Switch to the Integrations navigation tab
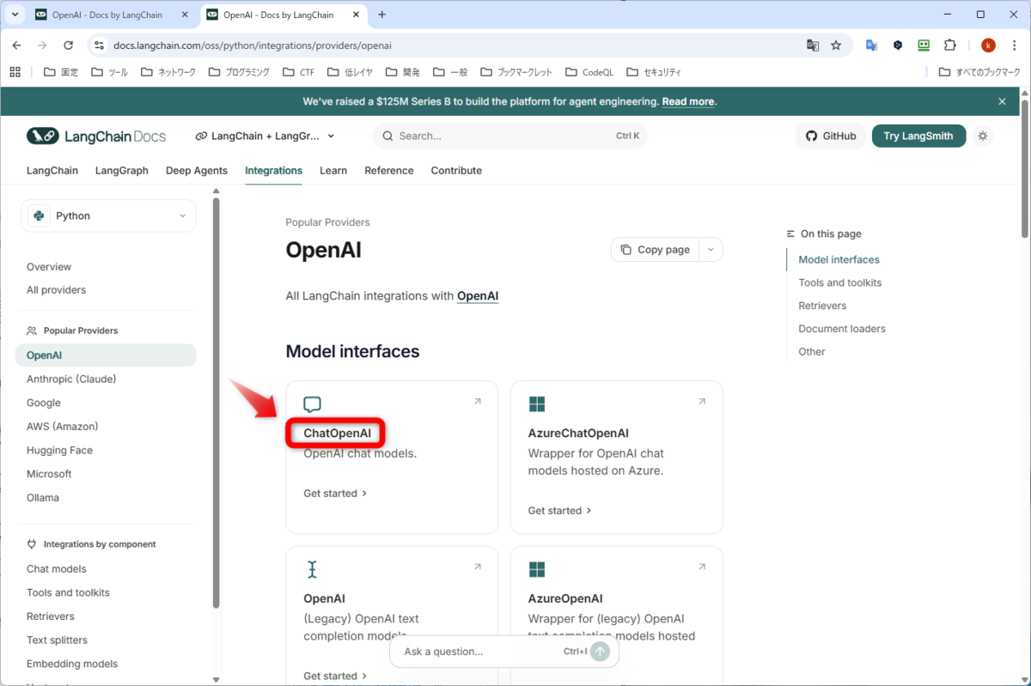Screen dimensions: 1031x686 [x=273, y=170]
